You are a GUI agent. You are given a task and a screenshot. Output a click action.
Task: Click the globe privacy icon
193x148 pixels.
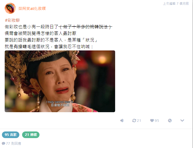click(170, 121)
